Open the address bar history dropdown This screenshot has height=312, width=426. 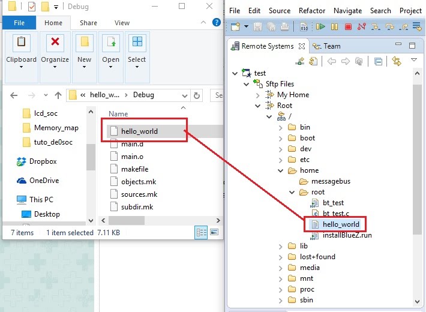184,95
